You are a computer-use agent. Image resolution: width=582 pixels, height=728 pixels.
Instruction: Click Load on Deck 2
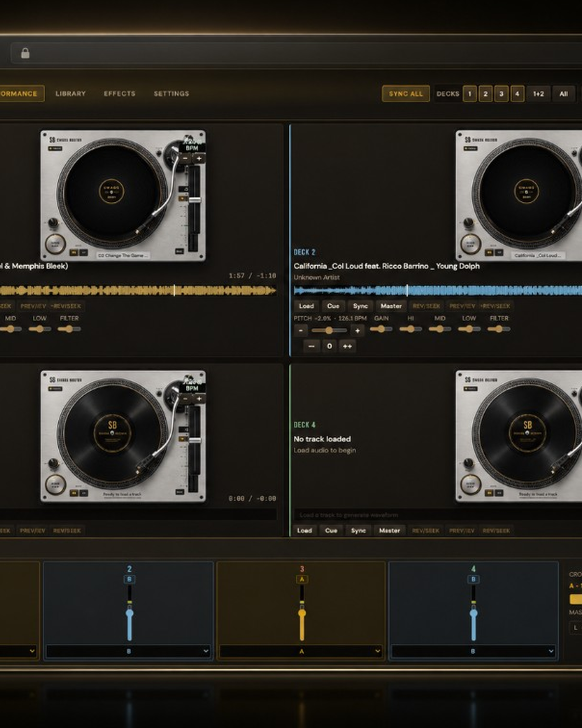point(306,306)
